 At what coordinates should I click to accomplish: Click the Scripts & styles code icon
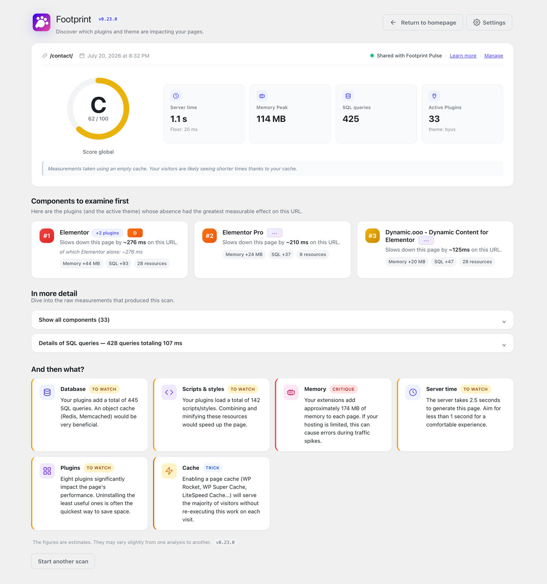click(169, 392)
